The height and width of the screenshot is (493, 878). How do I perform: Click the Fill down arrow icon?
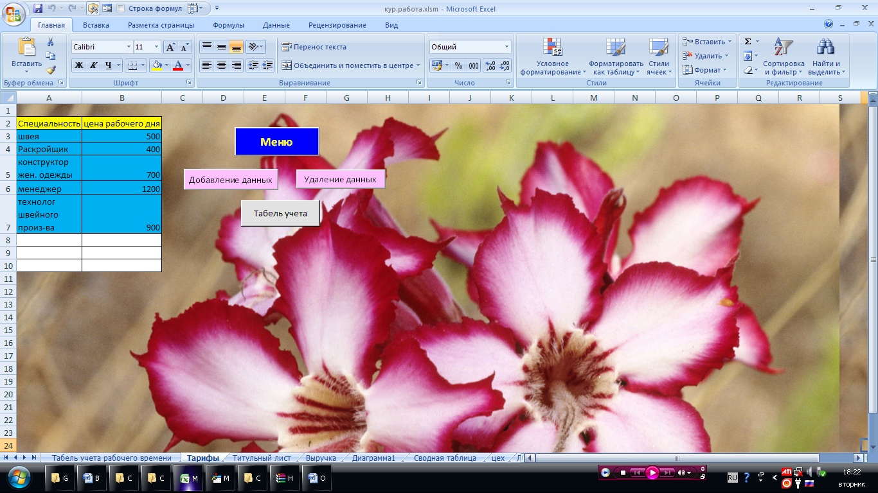[748, 56]
